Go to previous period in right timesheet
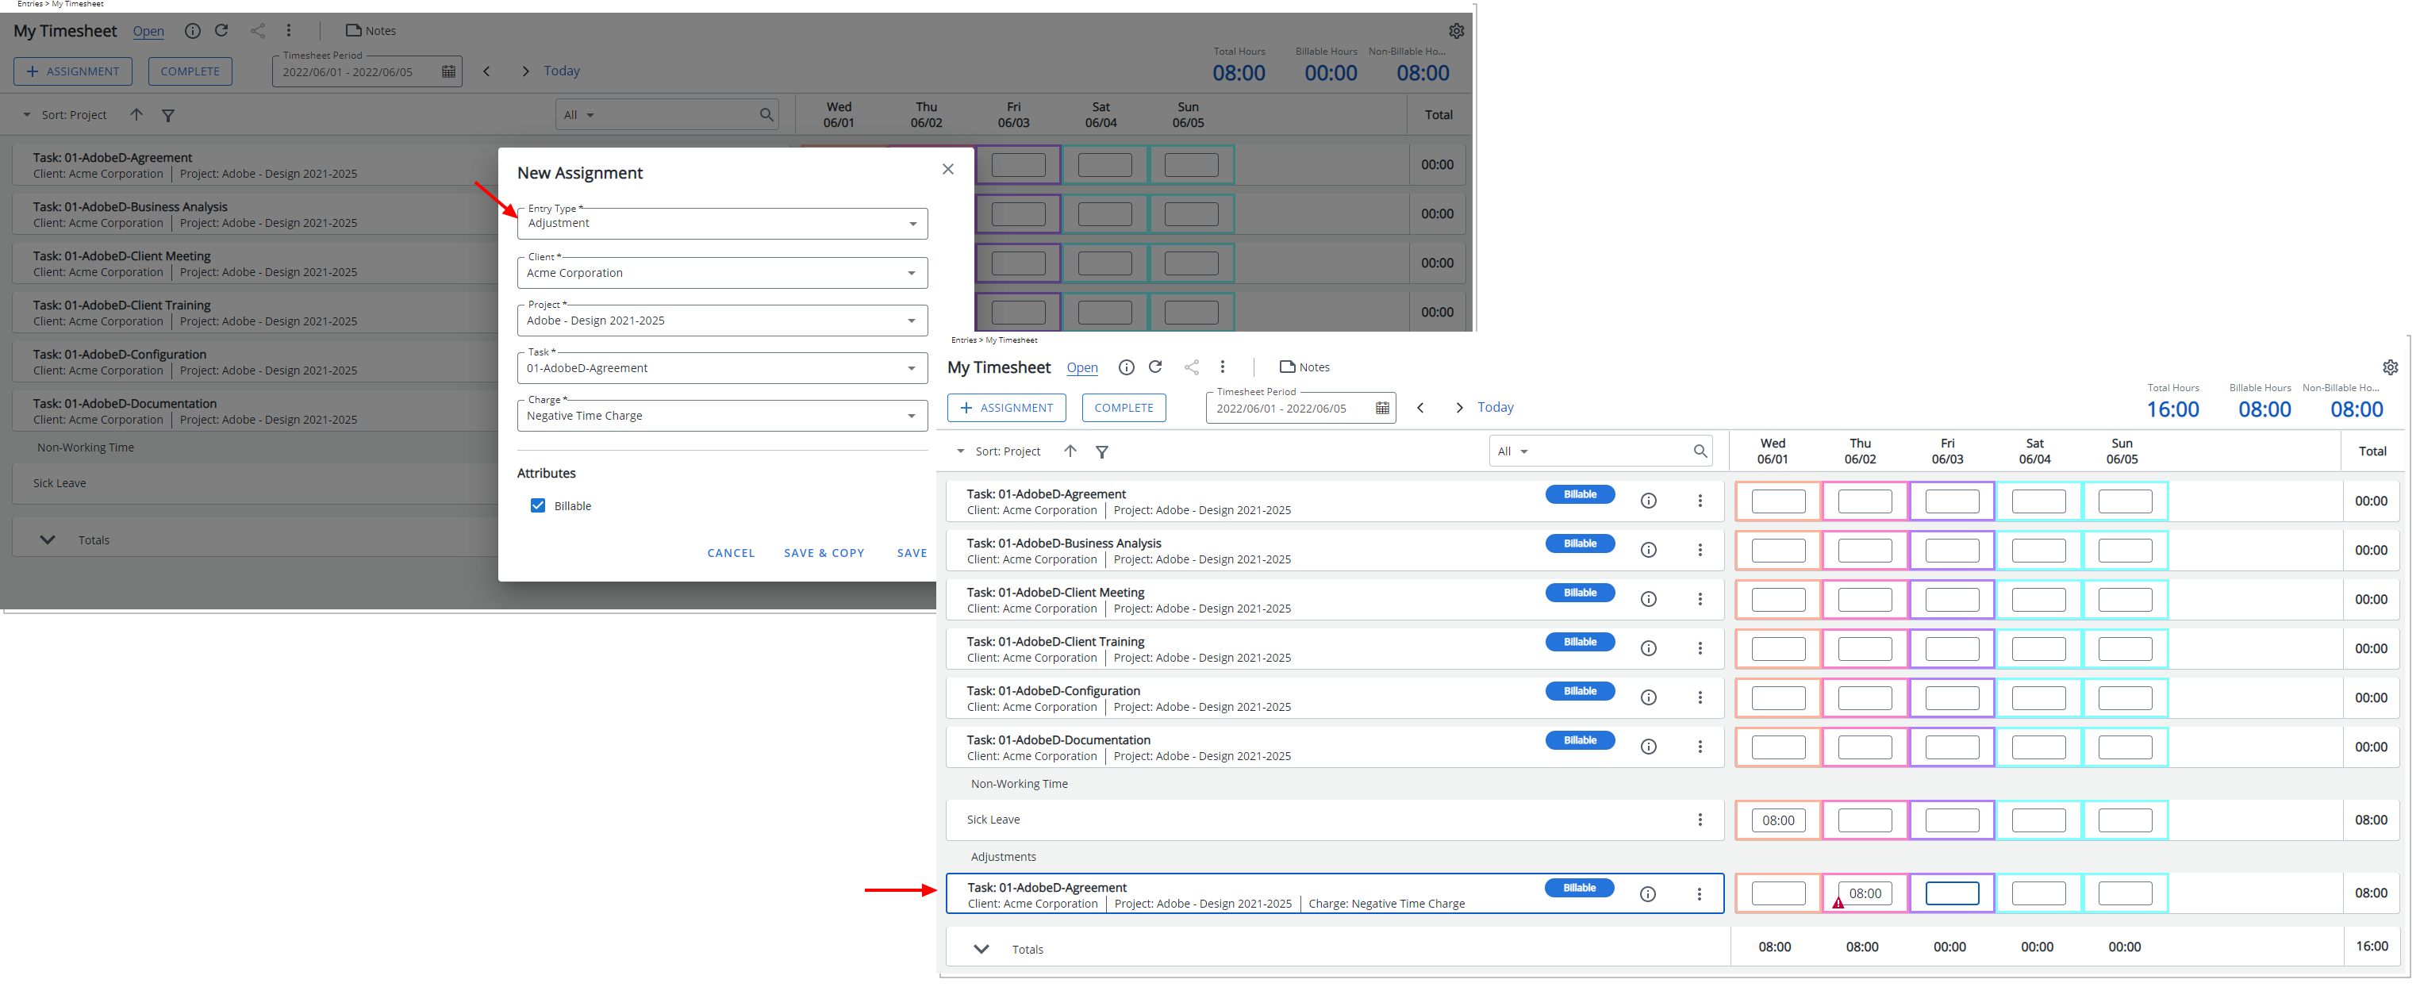The image size is (2420, 987). (x=1420, y=408)
